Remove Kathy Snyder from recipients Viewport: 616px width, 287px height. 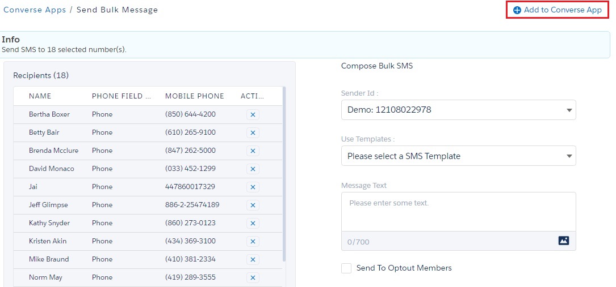click(x=253, y=223)
